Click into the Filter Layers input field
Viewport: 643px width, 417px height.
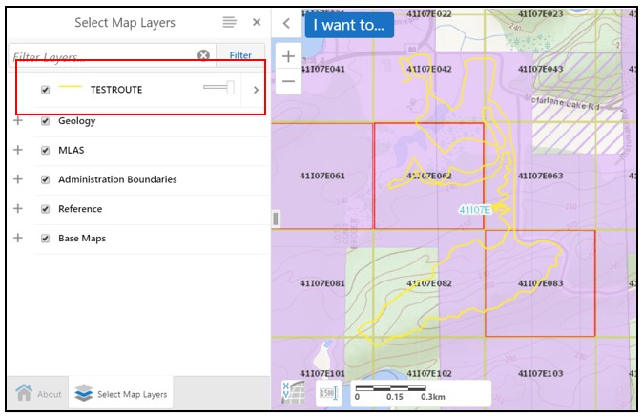100,57
